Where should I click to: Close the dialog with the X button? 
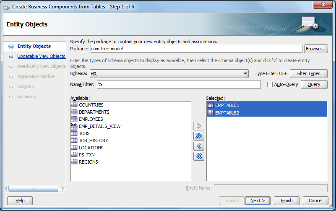point(323,5)
